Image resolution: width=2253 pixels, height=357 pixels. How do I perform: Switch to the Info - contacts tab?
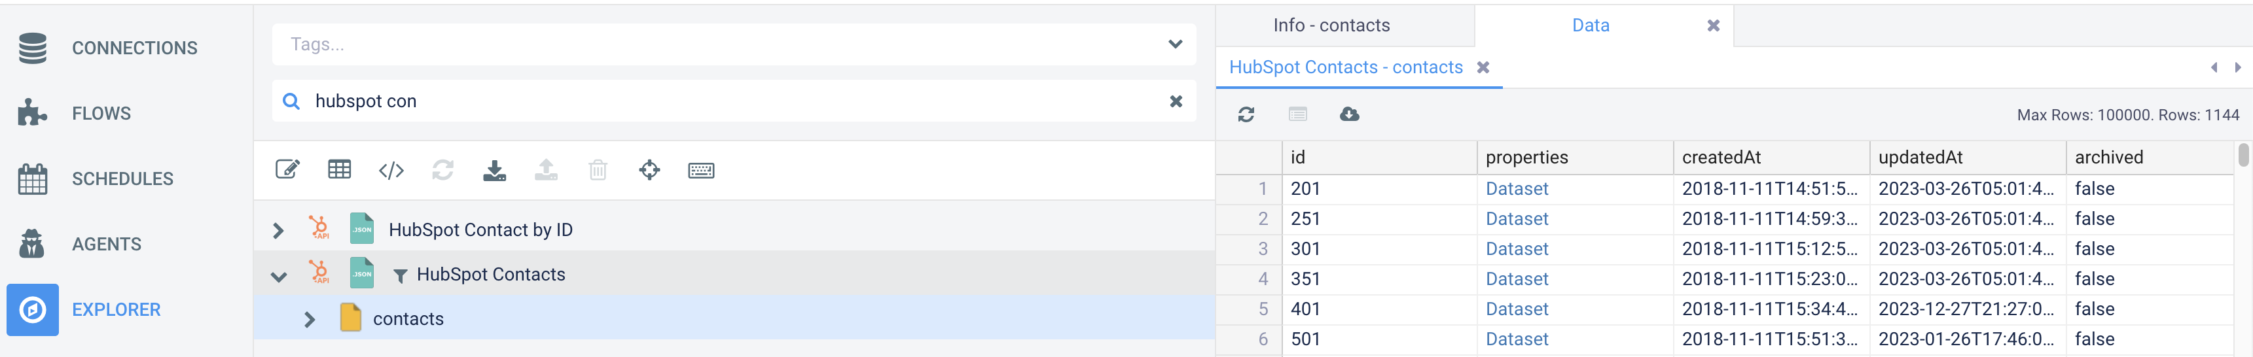[1331, 25]
